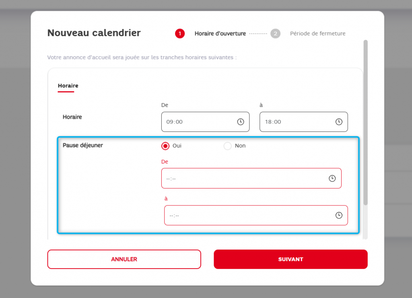Switch to the Horaire tab

[x=68, y=86]
